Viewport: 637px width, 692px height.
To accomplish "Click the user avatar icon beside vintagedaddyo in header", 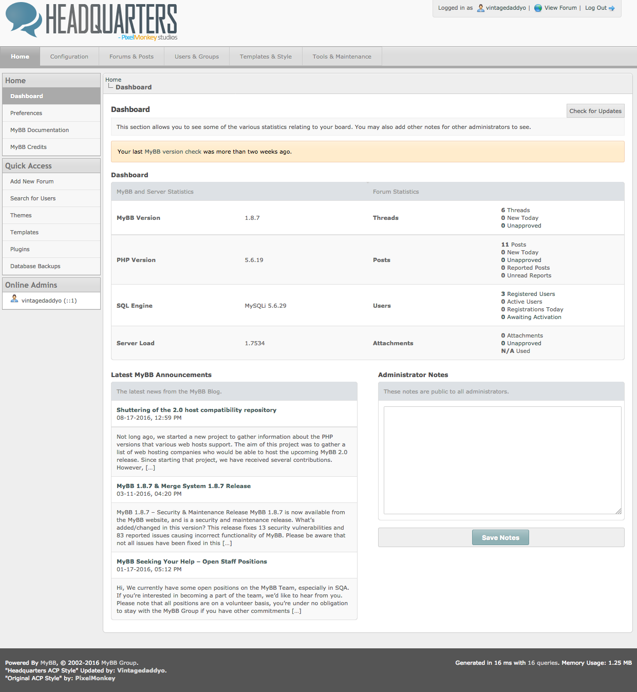I will tap(480, 8).
